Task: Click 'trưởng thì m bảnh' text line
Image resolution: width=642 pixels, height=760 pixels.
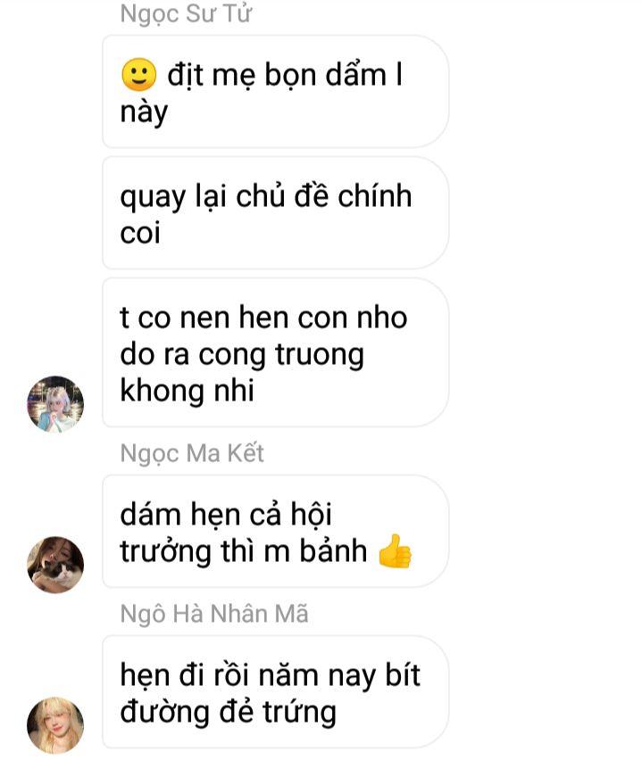Action: [243, 551]
